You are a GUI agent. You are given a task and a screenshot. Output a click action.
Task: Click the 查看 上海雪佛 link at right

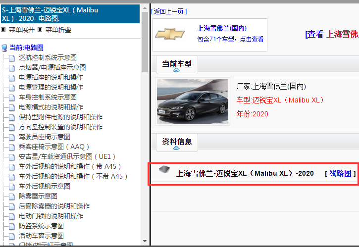(332, 34)
